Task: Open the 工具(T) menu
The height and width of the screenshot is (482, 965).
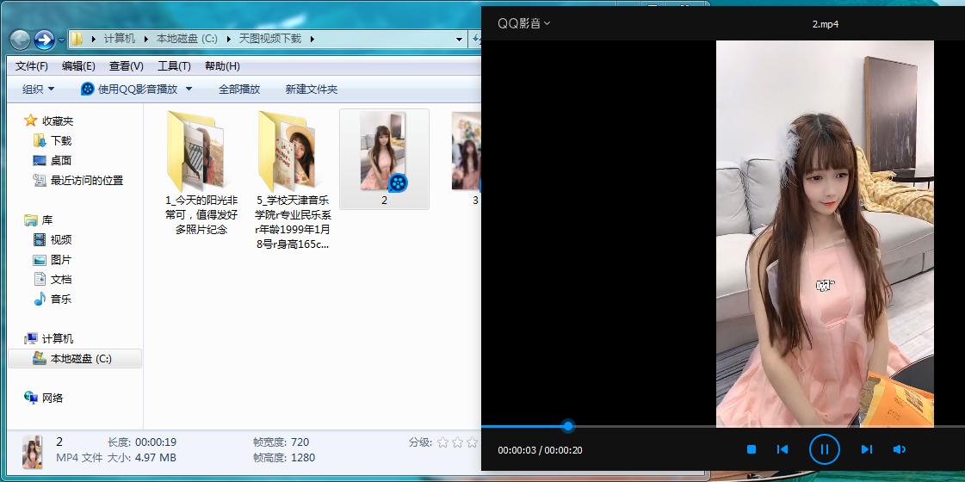Action: [x=174, y=66]
